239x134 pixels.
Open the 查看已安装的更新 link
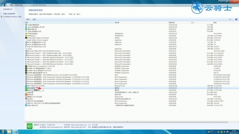pyautogui.click(x=9, y=14)
